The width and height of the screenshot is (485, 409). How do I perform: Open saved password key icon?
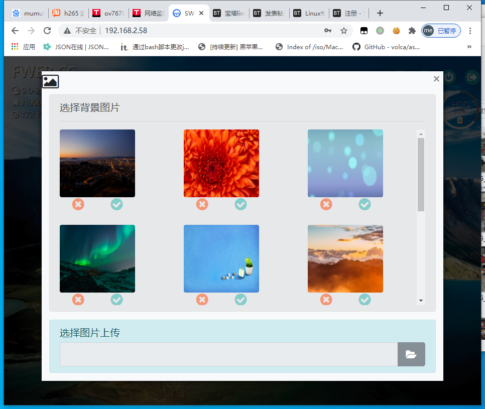(328, 31)
